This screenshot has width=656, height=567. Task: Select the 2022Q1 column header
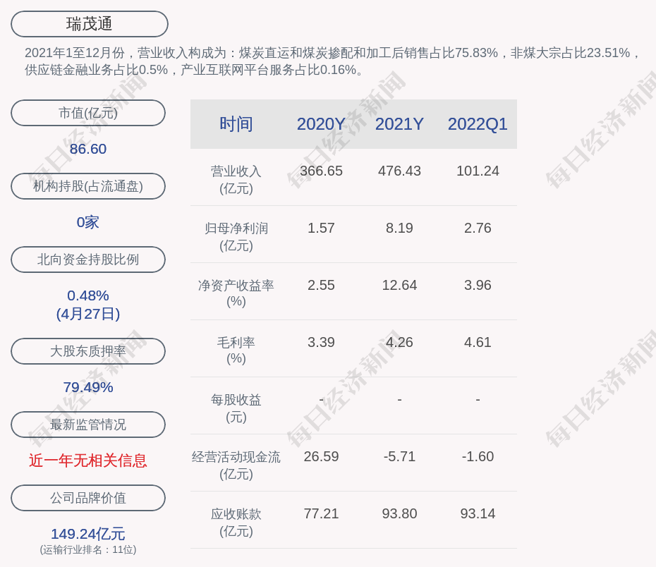point(478,124)
